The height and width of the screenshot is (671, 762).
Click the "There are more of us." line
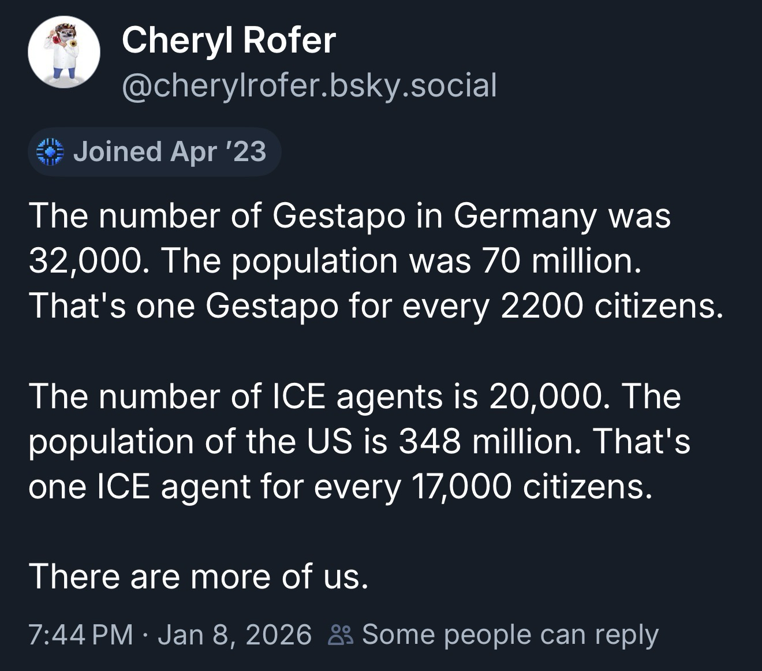[x=198, y=576]
